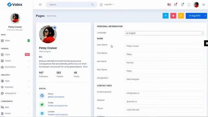
Task: Open twitter.com/spruko.me link
Action: point(58,106)
